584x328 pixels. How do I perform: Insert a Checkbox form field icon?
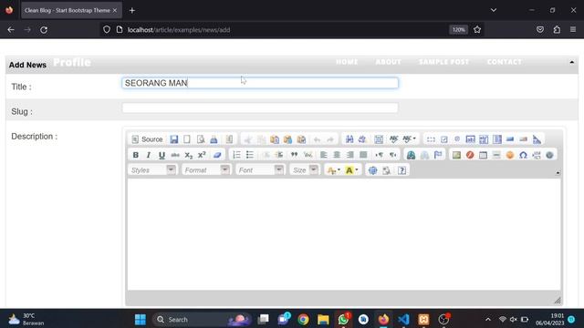tap(444, 139)
